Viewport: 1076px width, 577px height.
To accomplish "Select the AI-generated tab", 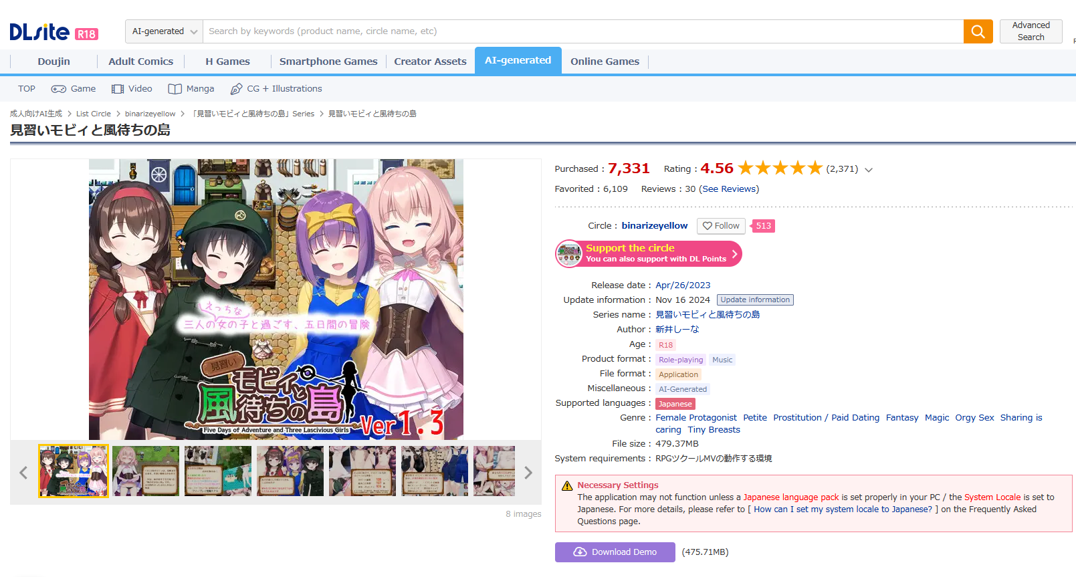I will click(x=518, y=60).
